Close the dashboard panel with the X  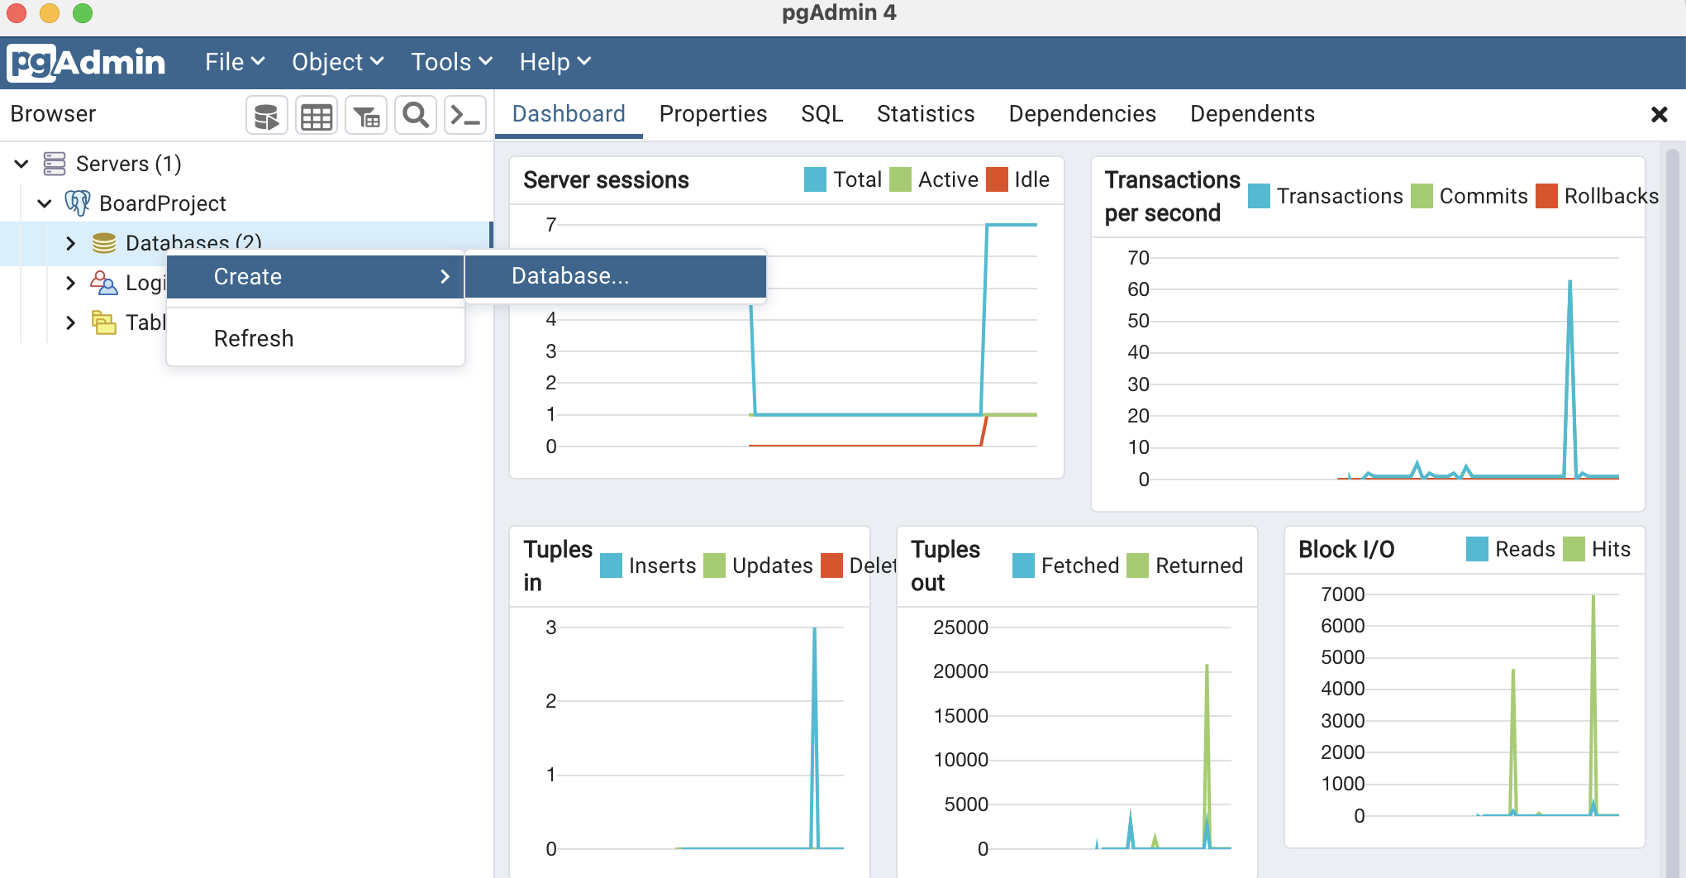pyautogui.click(x=1659, y=115)
